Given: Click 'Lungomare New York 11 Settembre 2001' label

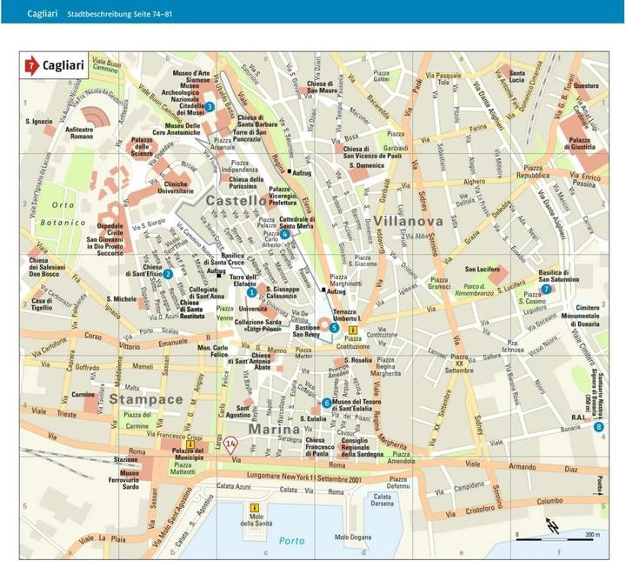Looking at the screenshot, I should (x=304, y=478).
